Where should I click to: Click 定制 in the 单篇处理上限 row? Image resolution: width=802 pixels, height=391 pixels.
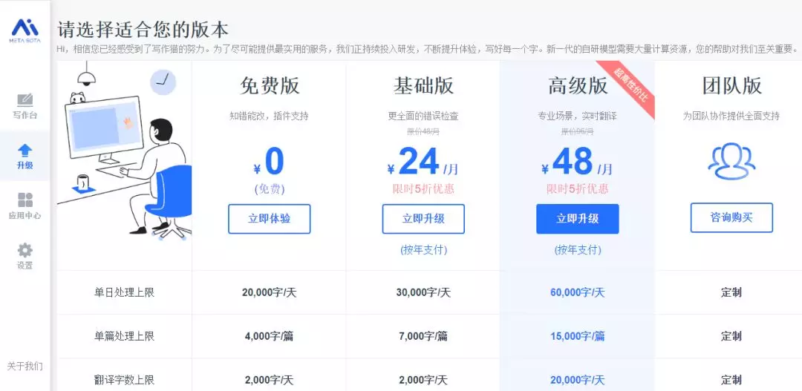tap(731, 336)
